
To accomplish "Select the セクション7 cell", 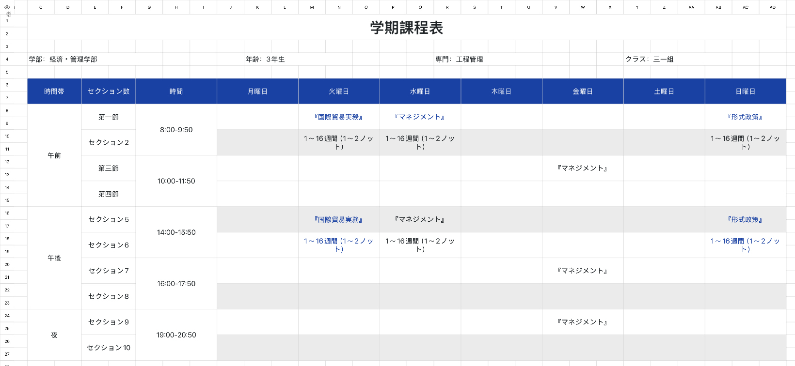I will [109, 271].
